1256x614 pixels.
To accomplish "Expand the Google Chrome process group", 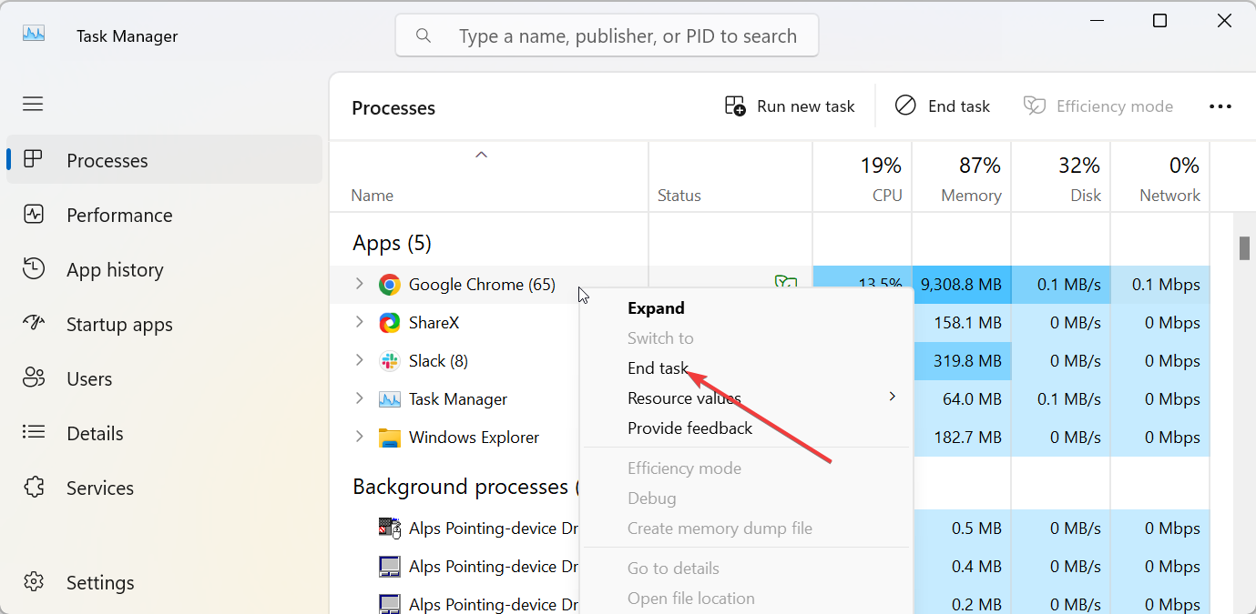I will 359,285.
